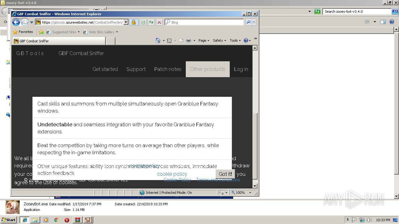Click the IE search magnifier button
Viewport: 399px width, 224px height.
pyautogui.click(x=248, y=22)
